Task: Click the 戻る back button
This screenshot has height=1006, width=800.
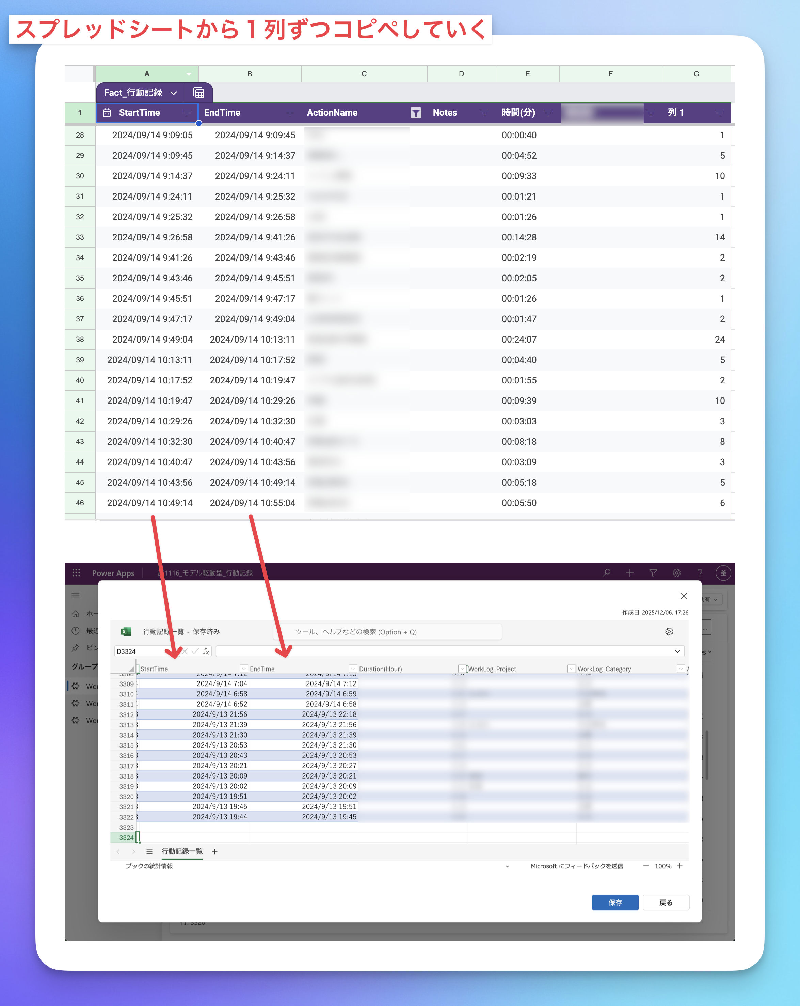Action: (x=666, y=902)
